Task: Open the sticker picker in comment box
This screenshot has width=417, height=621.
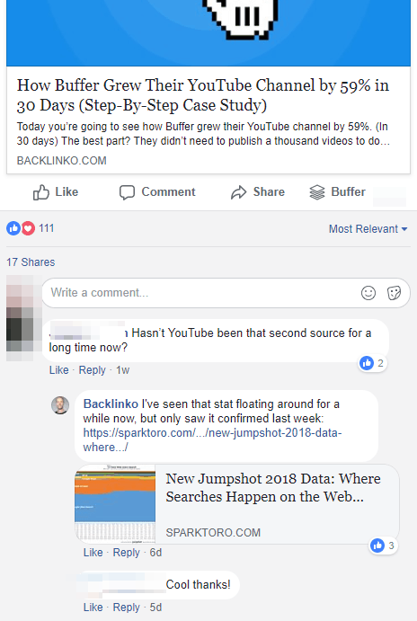Action: (394, 293)
